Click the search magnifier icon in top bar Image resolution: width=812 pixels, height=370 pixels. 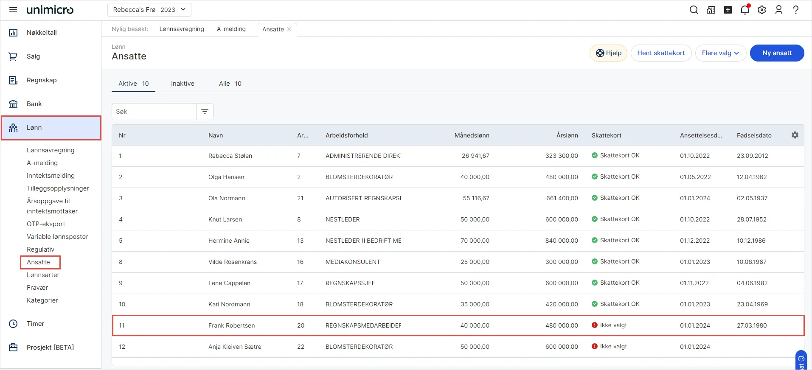click(x=694, y=10)
